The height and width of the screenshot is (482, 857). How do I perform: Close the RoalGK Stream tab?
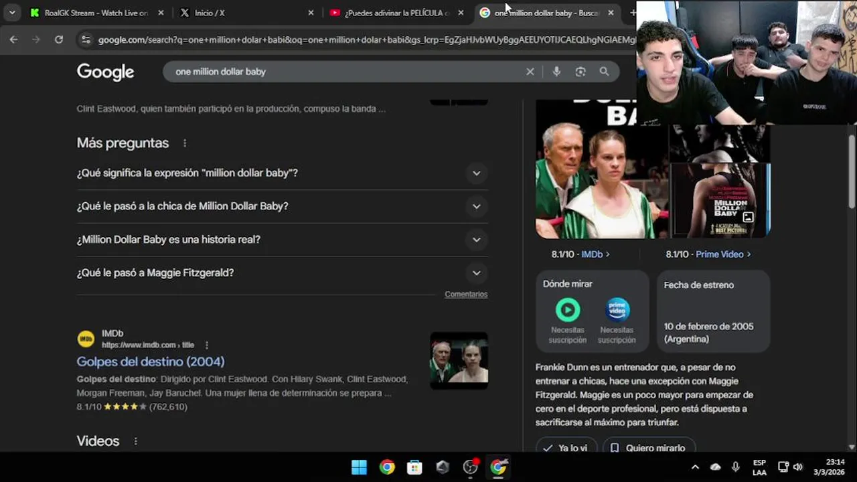tap(161, 13)
